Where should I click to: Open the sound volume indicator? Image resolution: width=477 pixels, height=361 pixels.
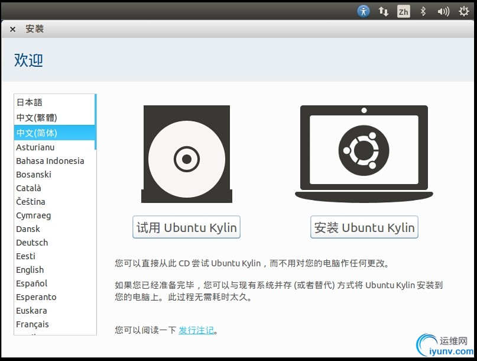click(x=443, y=12)
